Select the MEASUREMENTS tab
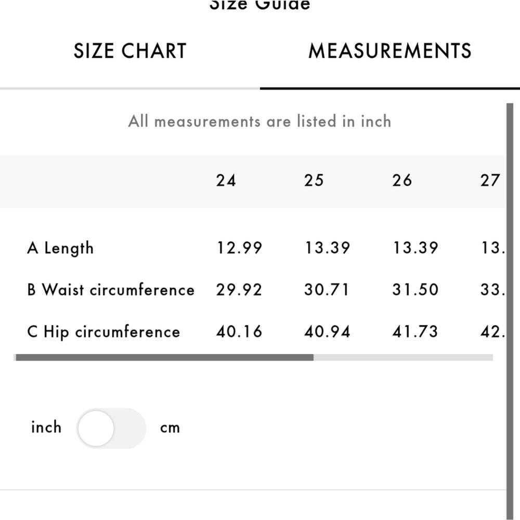 tap(389, 51)
